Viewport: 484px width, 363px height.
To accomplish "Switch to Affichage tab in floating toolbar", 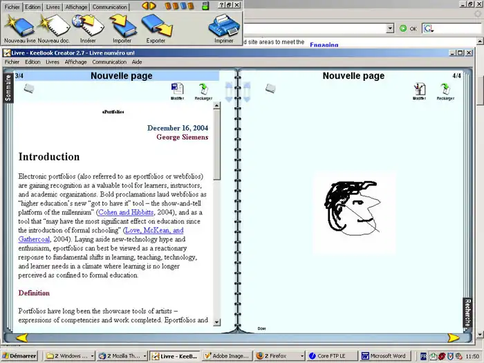I will [x=76, y=7].
